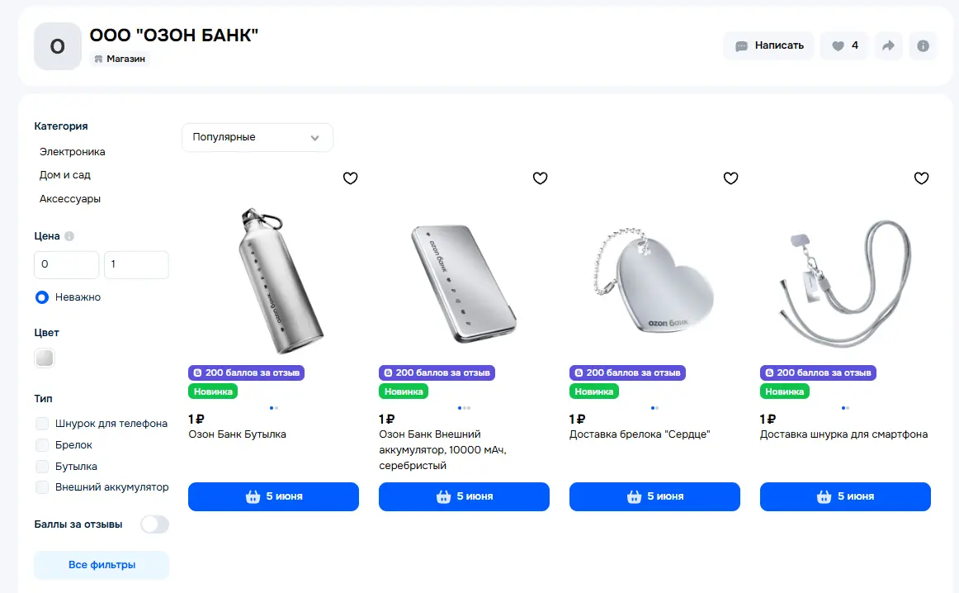Open seller info icon

(923, 46)
